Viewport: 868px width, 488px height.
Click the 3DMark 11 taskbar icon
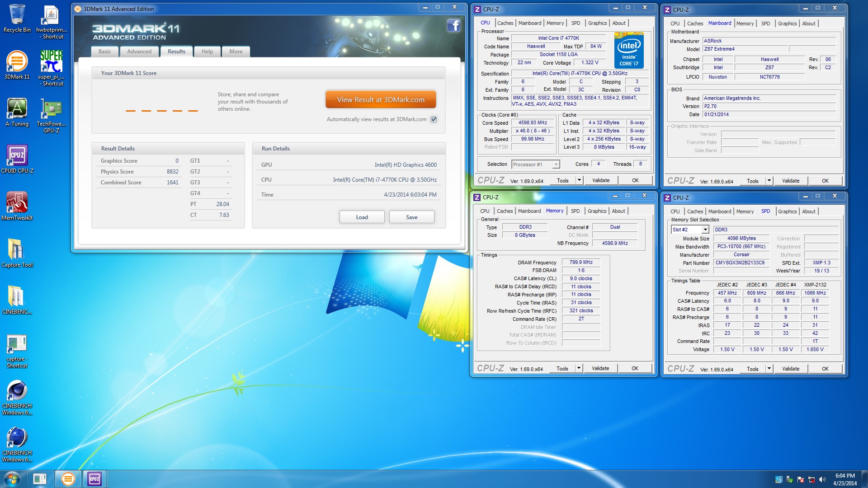(68, 479)
